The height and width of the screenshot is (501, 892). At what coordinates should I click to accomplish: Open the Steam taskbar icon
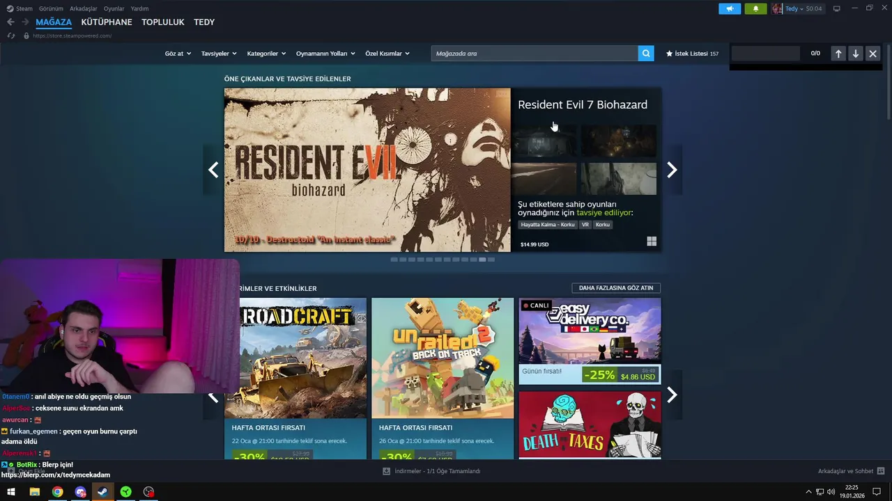point(102,492)
